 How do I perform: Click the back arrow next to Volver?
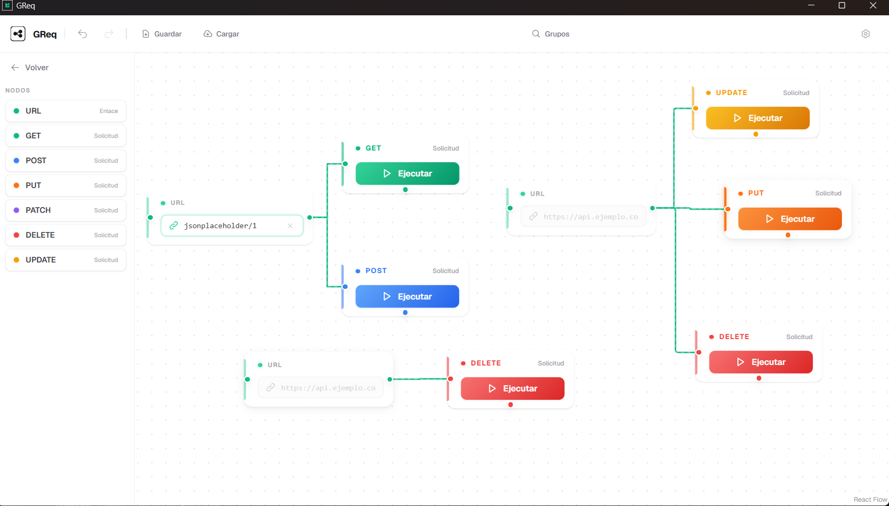point(15,68)
